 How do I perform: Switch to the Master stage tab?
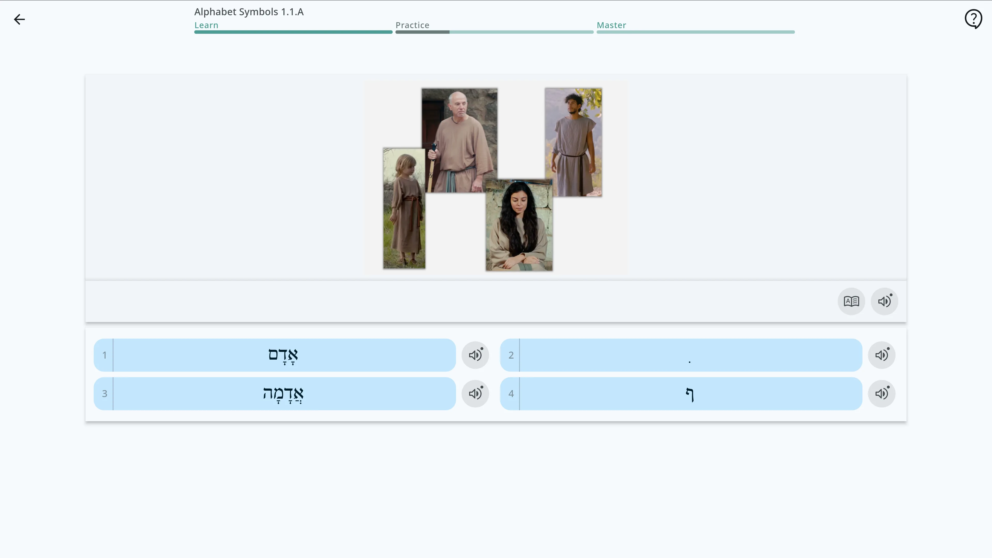coord(611,25)
